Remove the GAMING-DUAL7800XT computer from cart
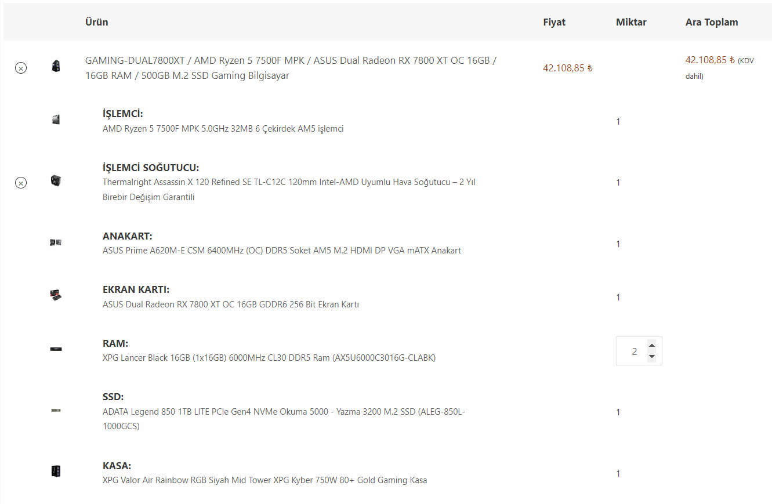The width and height of the screenshot is (772, 504). [x=21, y=68]
